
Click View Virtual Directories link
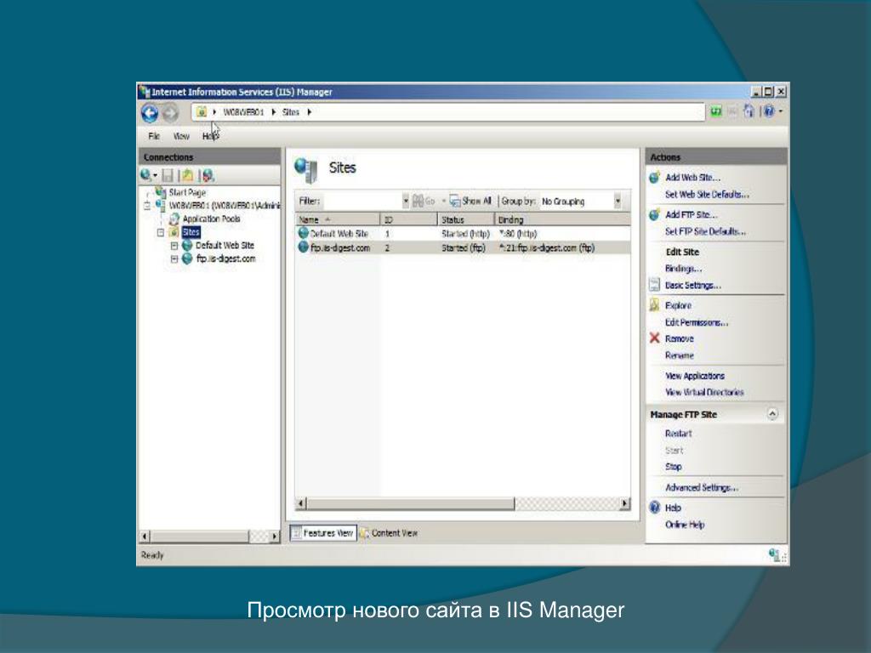(704, 392)
